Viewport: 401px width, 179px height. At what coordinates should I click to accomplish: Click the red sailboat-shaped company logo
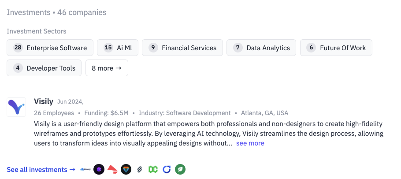pyautogui.click(x=112, y=169)
